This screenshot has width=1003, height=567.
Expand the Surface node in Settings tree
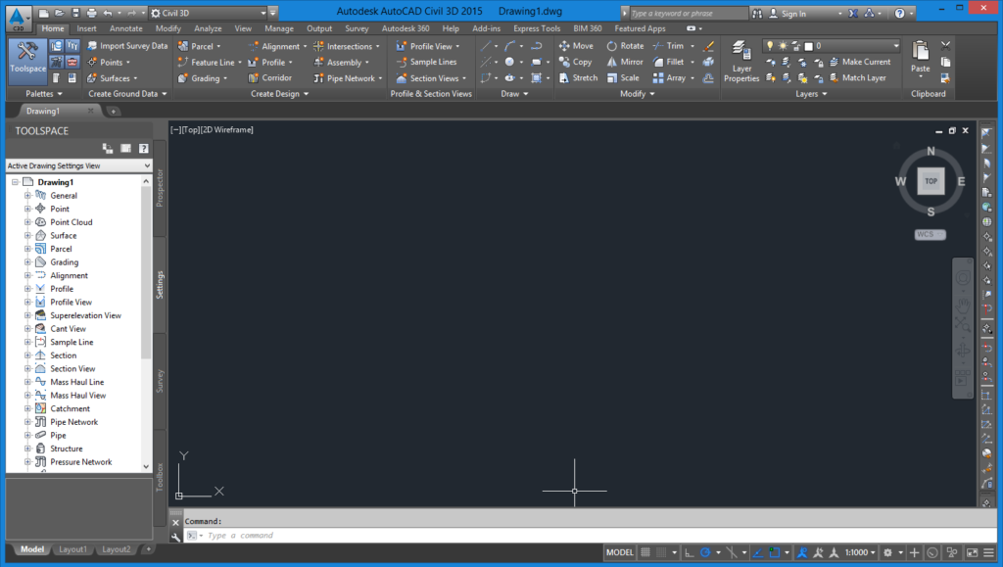pos(28,236)
